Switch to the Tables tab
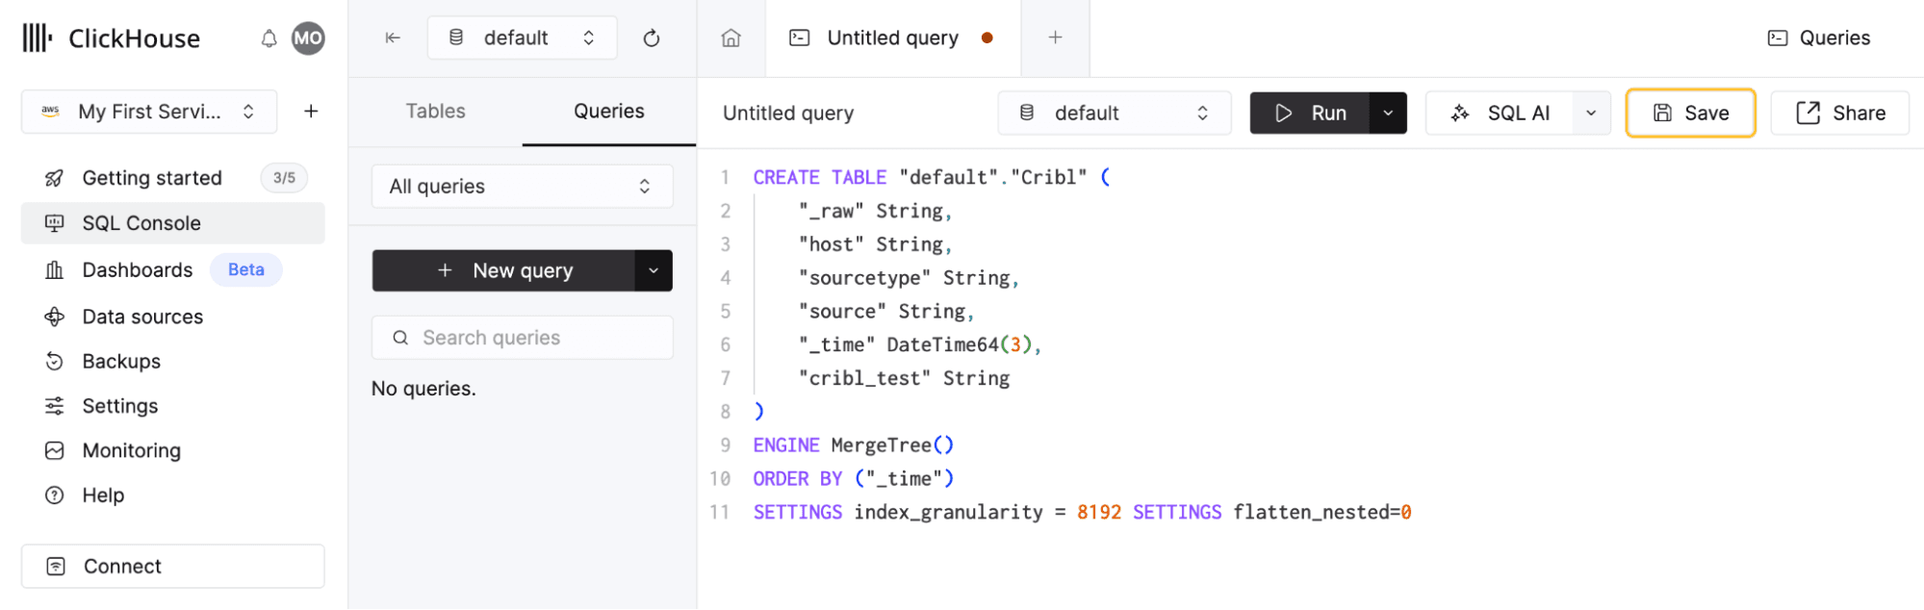 pos(435,112)
